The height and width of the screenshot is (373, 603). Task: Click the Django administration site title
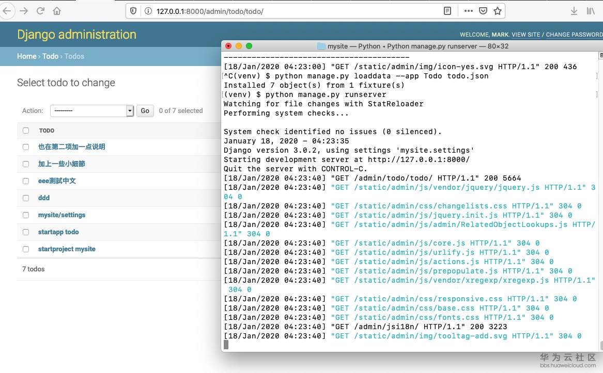[76, 35]
